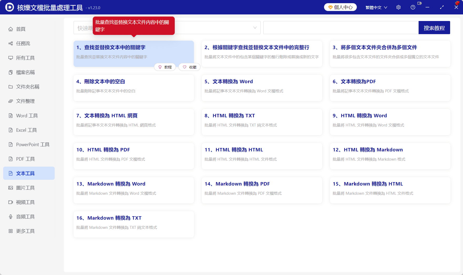Click the diamond icon in 個人中心 button

pyautogui.click(x=331, y=7)
